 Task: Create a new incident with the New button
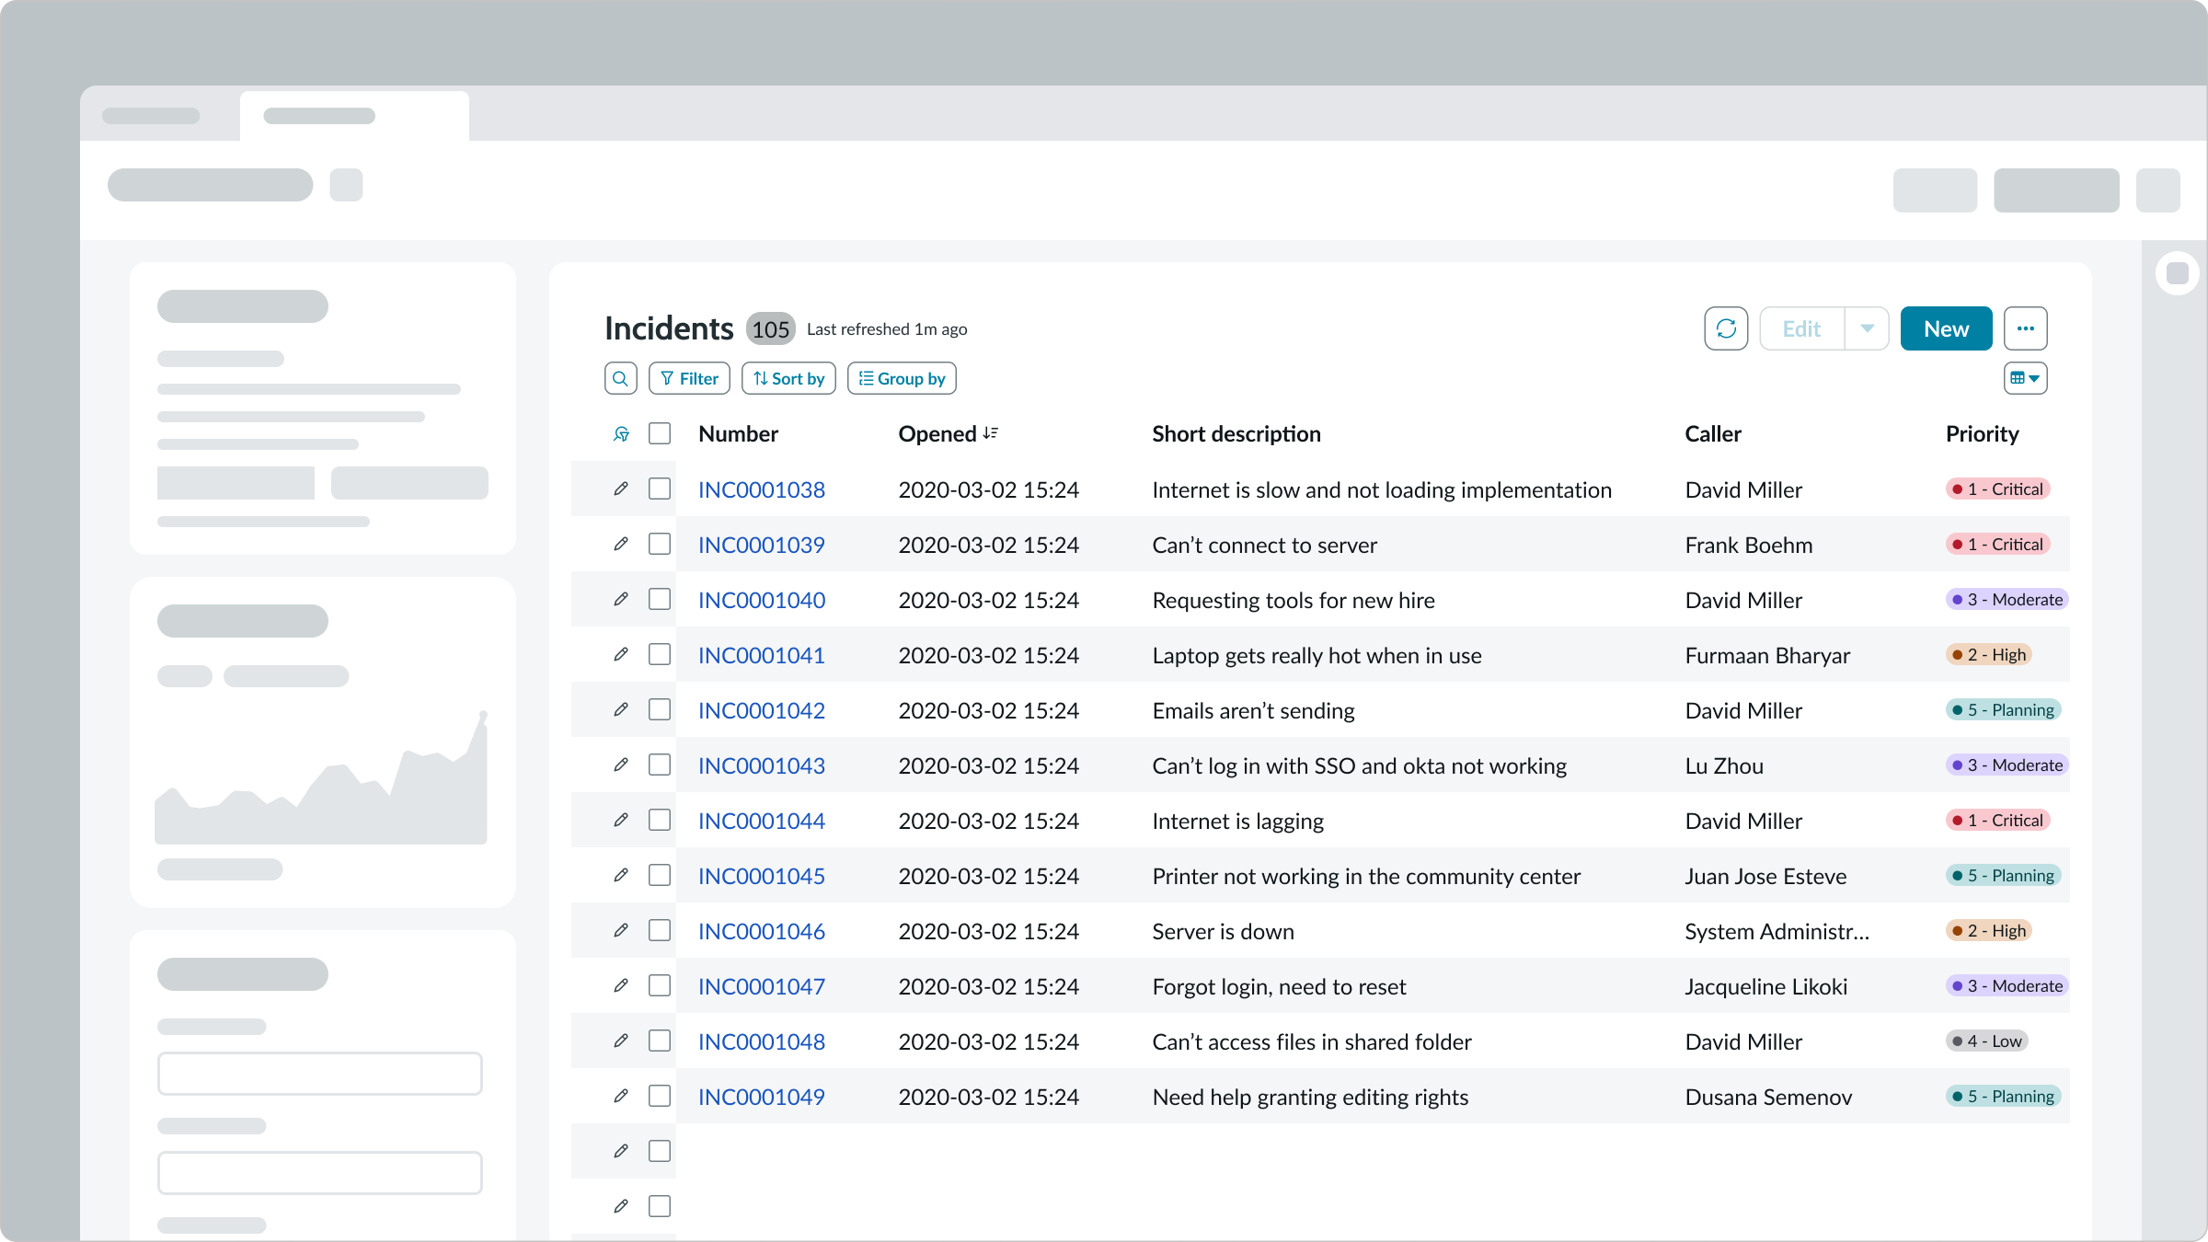click(x=1945, y=328)
